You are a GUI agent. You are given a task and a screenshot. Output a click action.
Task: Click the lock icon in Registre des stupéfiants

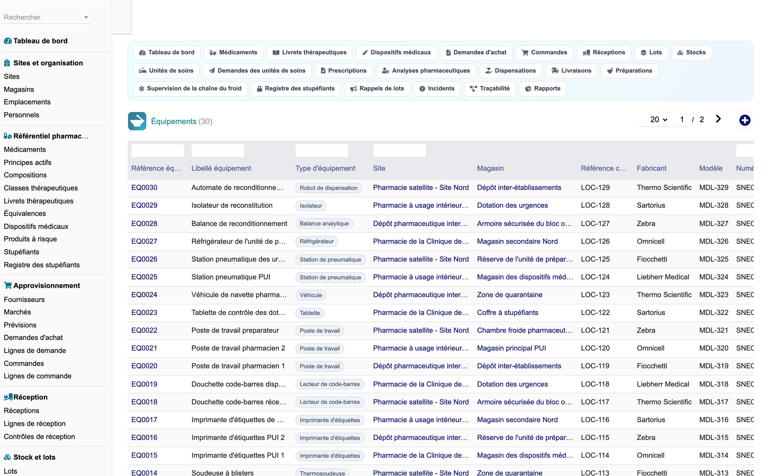tap(260, 89)
